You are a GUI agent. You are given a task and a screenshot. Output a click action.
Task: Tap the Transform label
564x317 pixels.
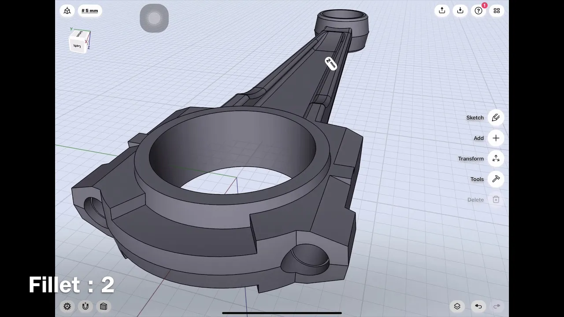(x=471, y=158)
